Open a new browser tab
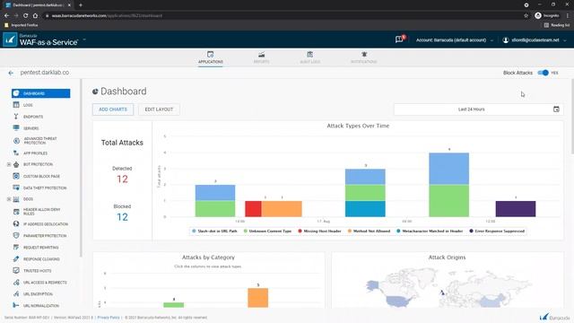The width and height of the screenshot is (574, 323). 81,5
